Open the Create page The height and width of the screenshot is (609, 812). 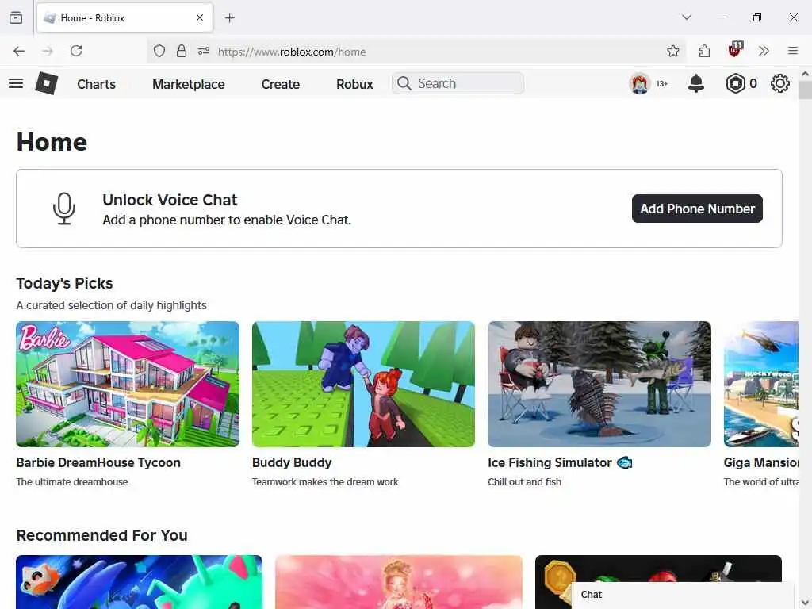click(280, 84)
